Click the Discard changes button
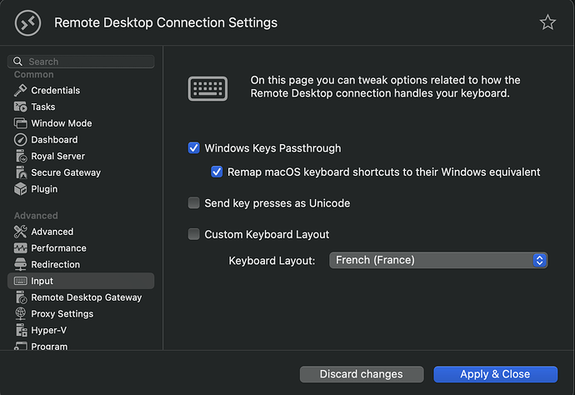The height and width of the screenshot is (395, 575). pyautogui.click(x=361, y=374)
